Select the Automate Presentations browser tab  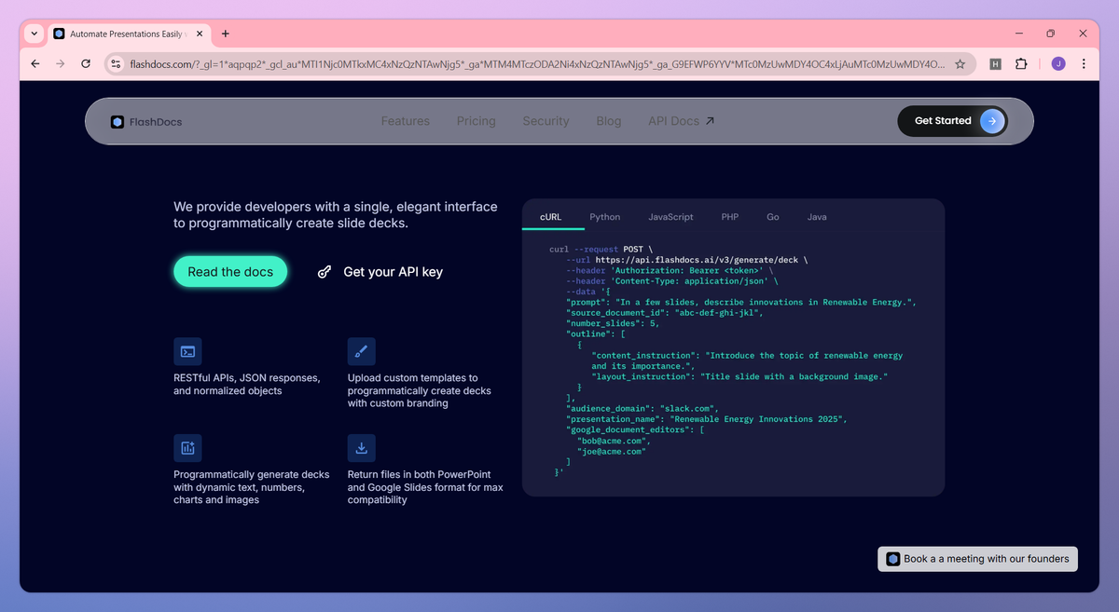[x=126, y=34]
